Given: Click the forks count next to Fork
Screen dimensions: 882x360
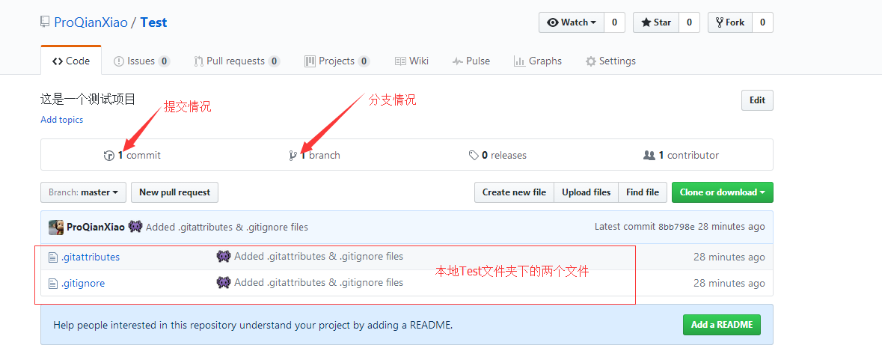Looking at the screenshot, I should (x=763, y=22).
